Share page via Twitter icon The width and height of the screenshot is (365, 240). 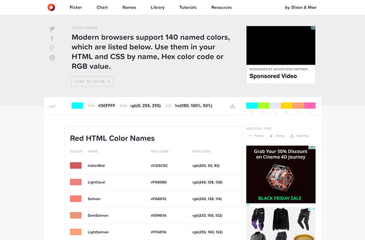[x=52, y=29]
